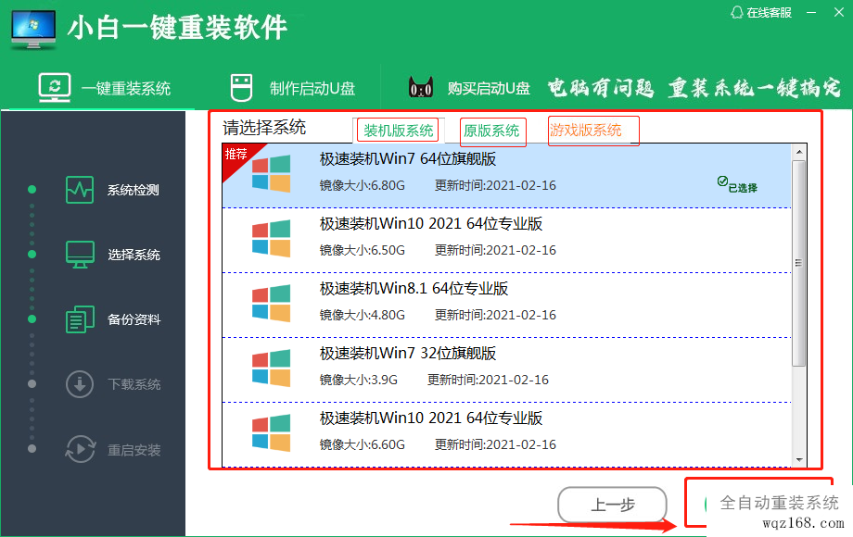Click the USB drive icon for 制作启动U盘
Screen dimensions: 853x537
(241, 88)
